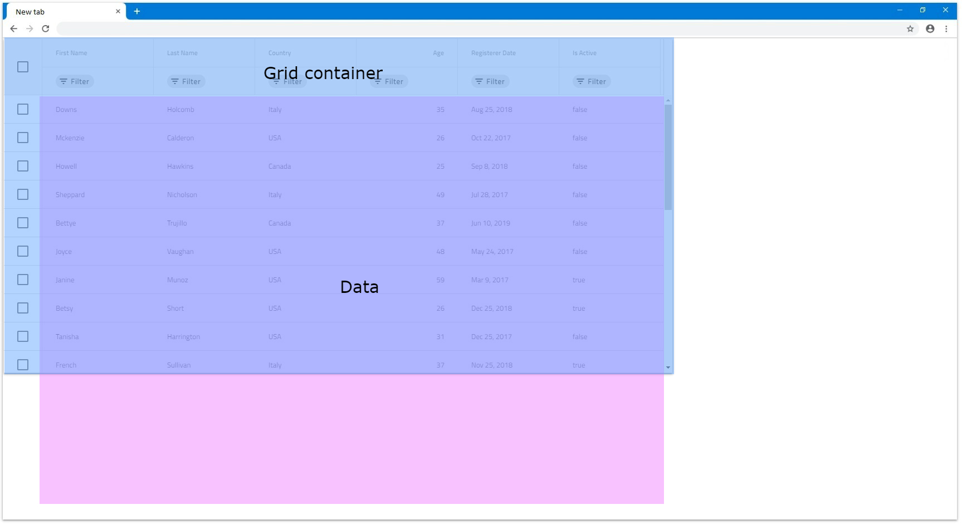The width and height of the screenshot is (962, 524).
Task: Check the row checkbox for Downs
Action: tap(23, 110)
